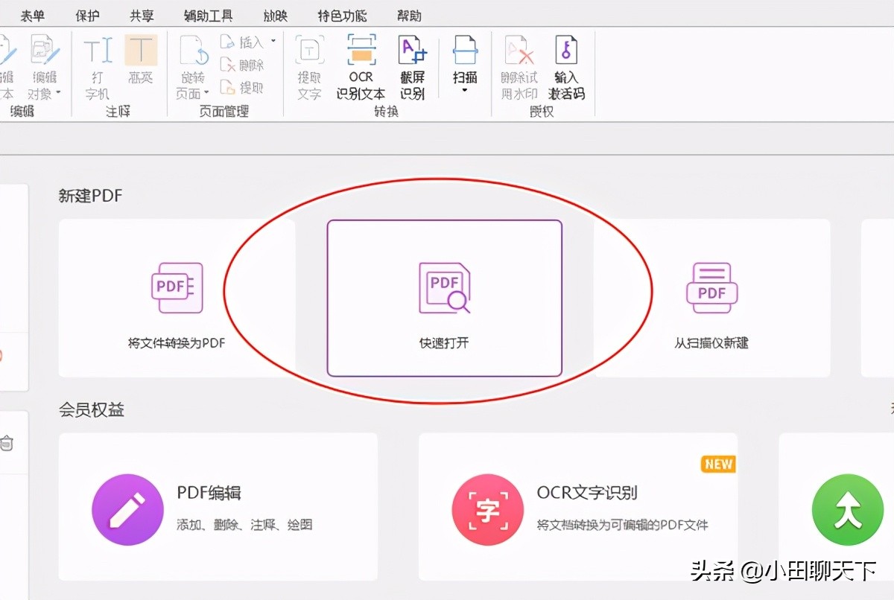Select 从扫描仪新建 to create from scanner

tap(711, 298)
